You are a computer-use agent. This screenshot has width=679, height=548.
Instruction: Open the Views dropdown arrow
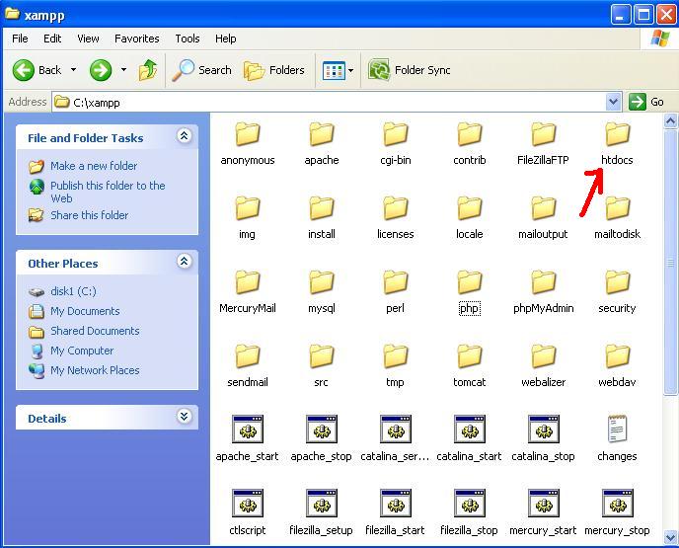[x=350, y=70]
